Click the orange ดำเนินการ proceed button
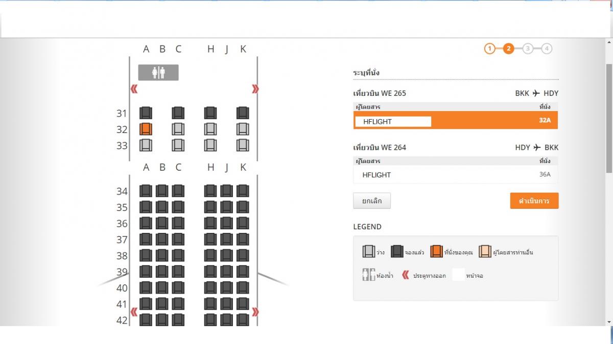 (534, 201)
